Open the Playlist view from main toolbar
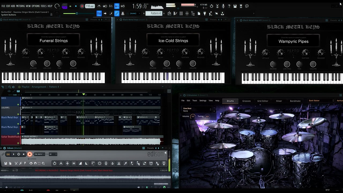343x193 pixels. pyautogui.click(x=169, y=13)
